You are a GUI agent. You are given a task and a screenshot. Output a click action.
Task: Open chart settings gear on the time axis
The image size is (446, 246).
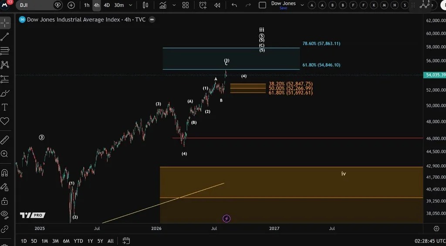(x=436, y=229)
